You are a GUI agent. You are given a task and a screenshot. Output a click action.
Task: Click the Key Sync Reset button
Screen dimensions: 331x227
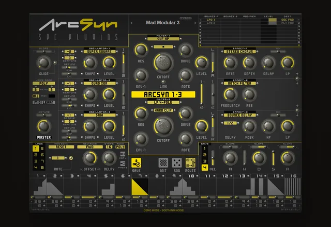point(61,147)
